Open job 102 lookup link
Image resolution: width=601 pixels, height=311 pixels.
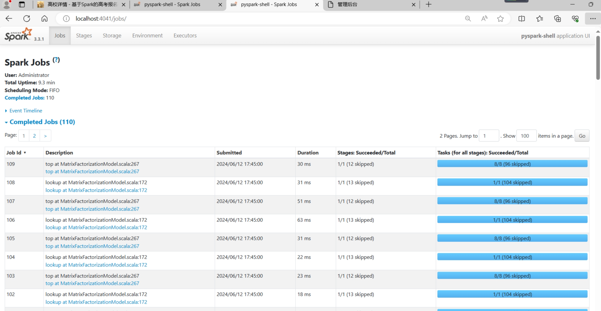tap(96, 302)
